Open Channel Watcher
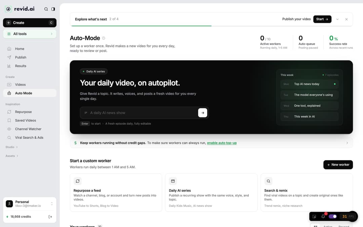The height and width of the screenshot is (227, 363). click(x=30, y=129)
